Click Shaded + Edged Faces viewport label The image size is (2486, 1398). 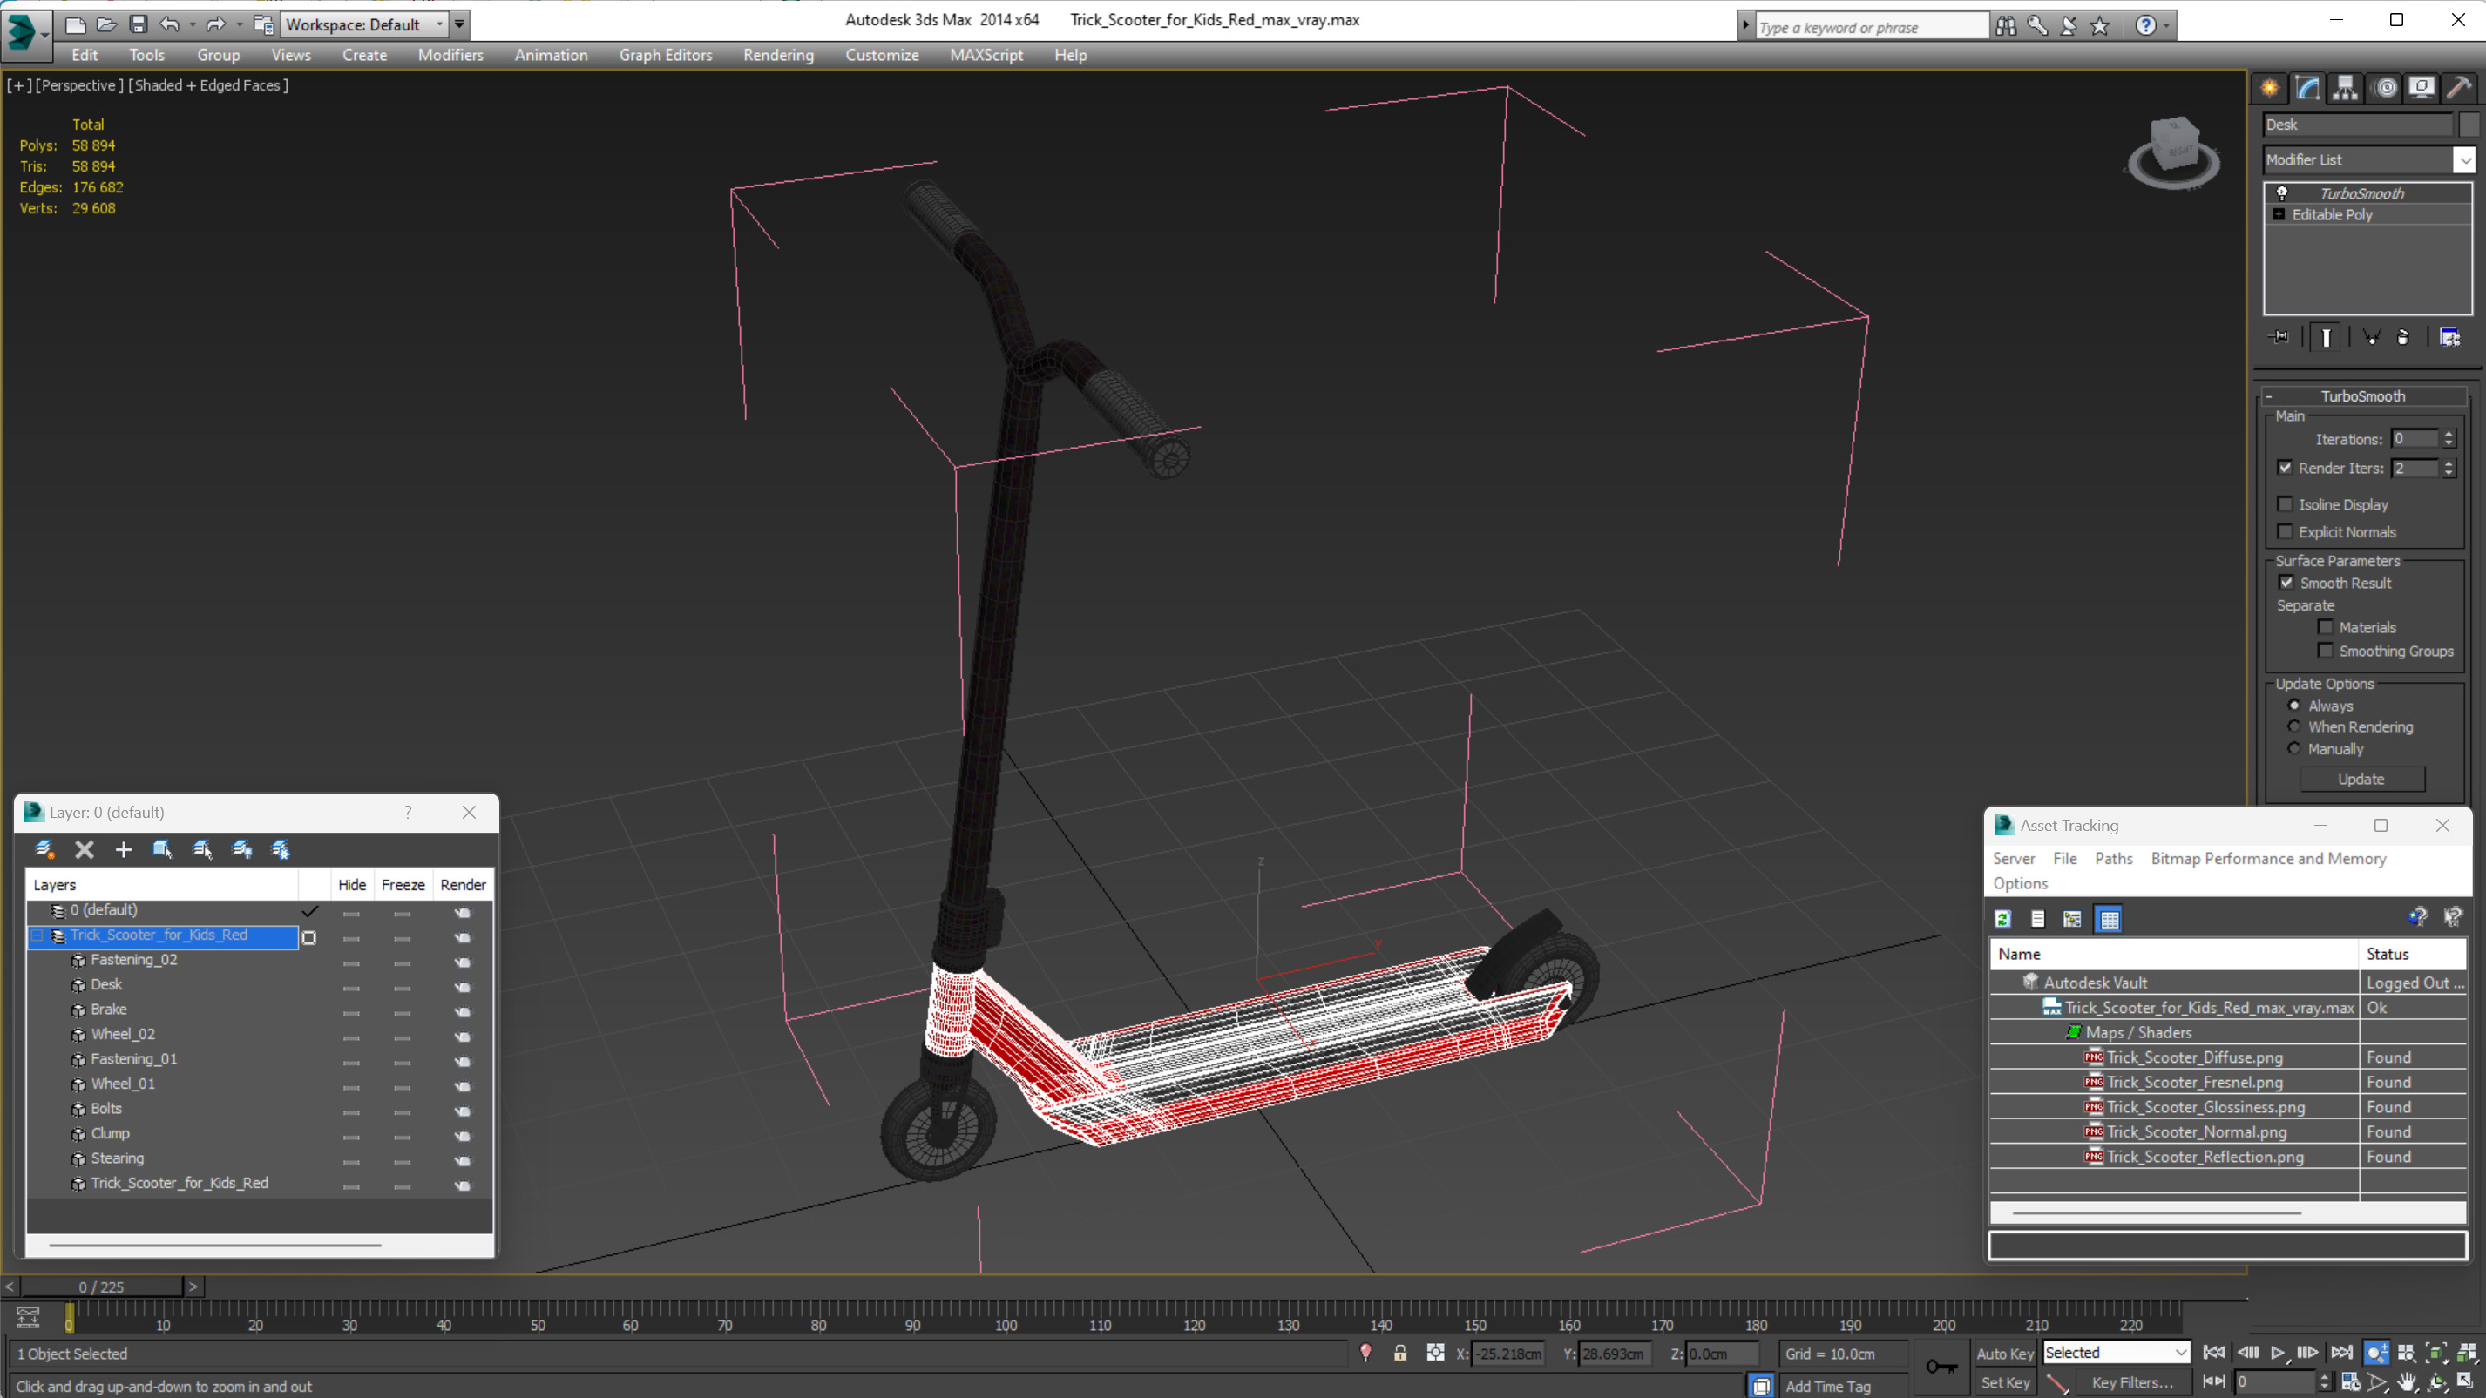pyautogui.click(x=208, y=84)
